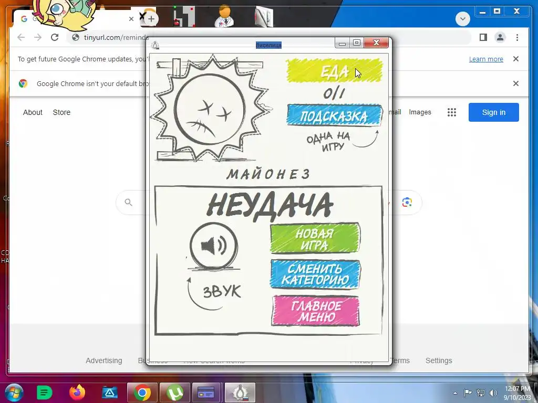Image resolution: width=538 pixels, height=403 pixels.
Task: Click the blue Sign in button
Action: 493,112
